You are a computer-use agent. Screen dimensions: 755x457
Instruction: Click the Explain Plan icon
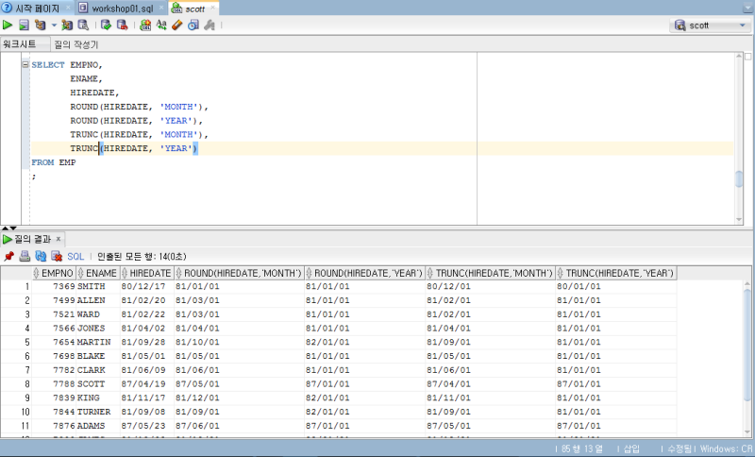[41, 25]
